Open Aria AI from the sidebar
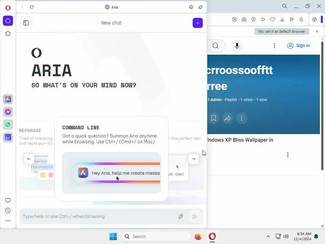 click(x=8, y=99)
